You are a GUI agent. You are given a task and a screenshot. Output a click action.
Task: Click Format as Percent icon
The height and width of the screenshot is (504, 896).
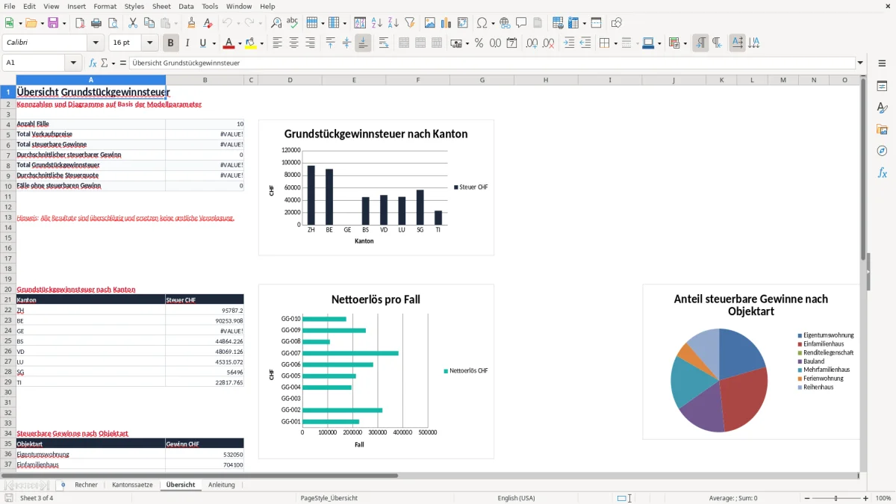tap(479, 43)
